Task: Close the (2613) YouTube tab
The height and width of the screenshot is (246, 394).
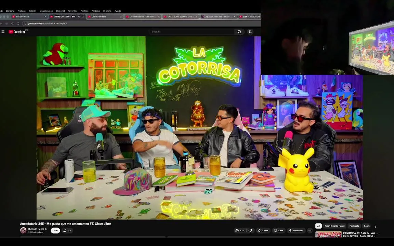Action: (x=121, y=16)
